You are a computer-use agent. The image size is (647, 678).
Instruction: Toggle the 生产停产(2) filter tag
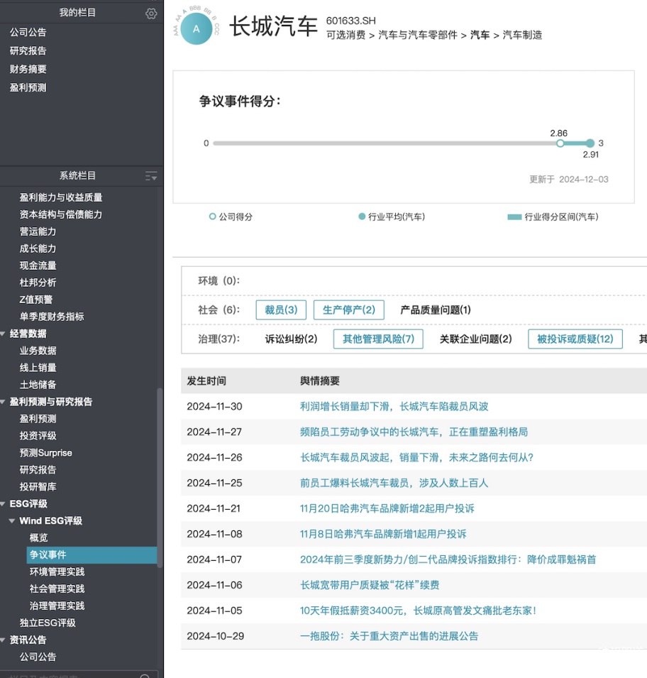pyautogui.click(x=349, y=310)
